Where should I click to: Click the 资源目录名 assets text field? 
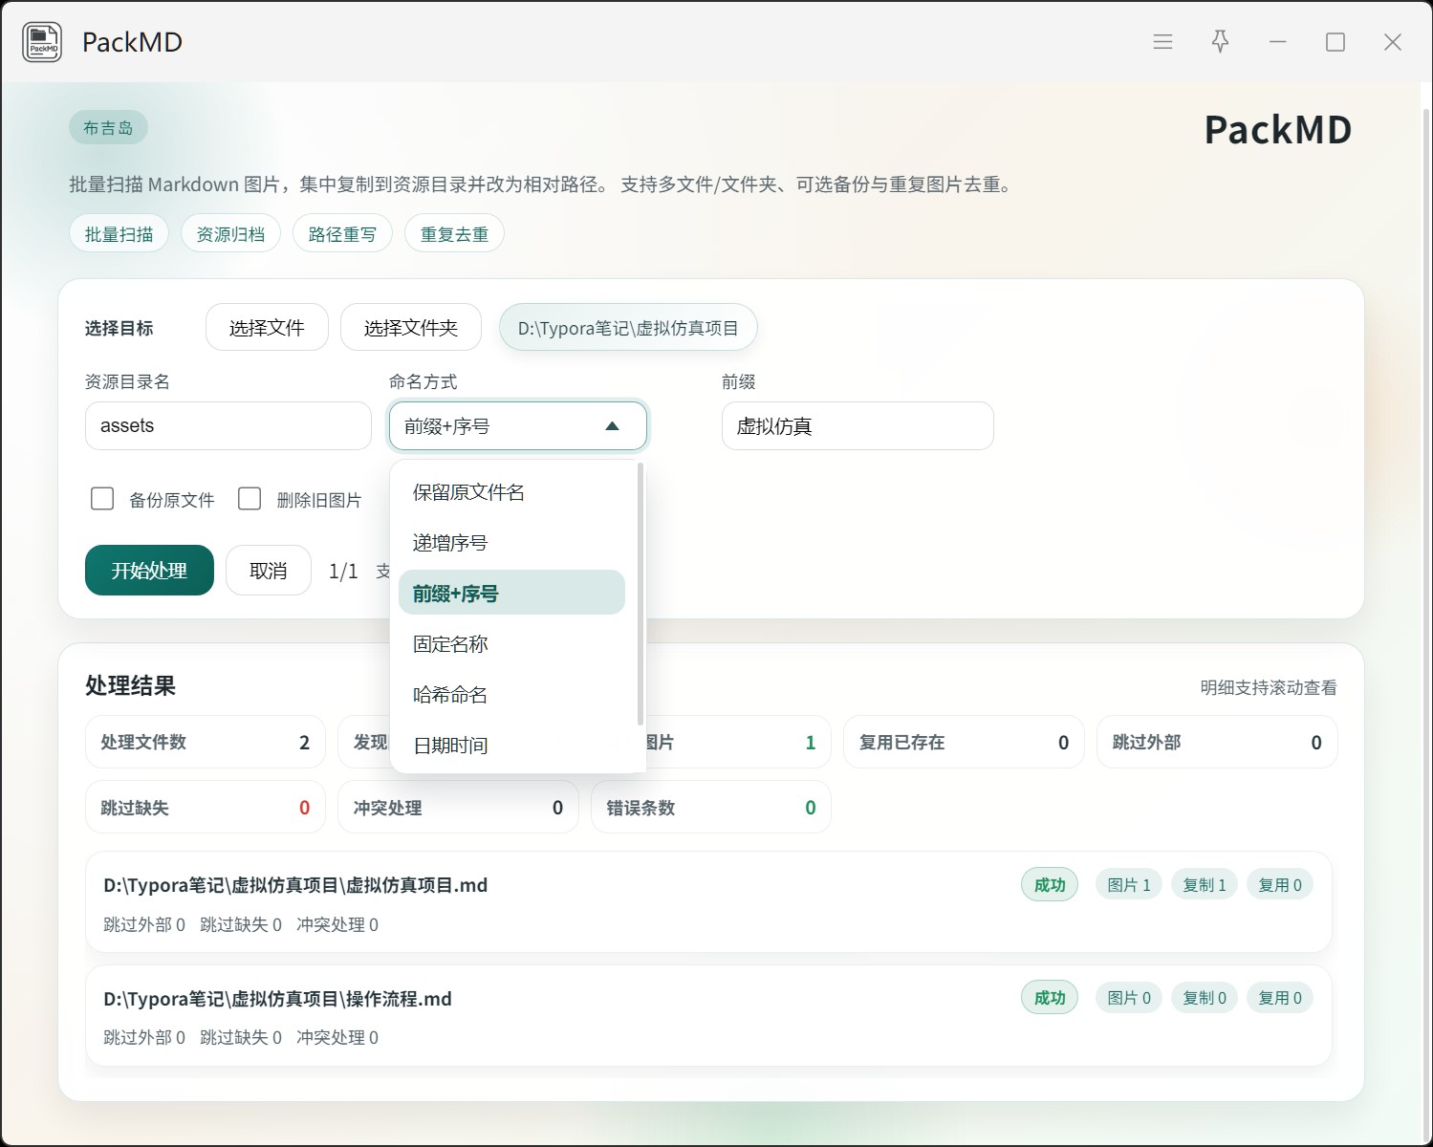228,426
